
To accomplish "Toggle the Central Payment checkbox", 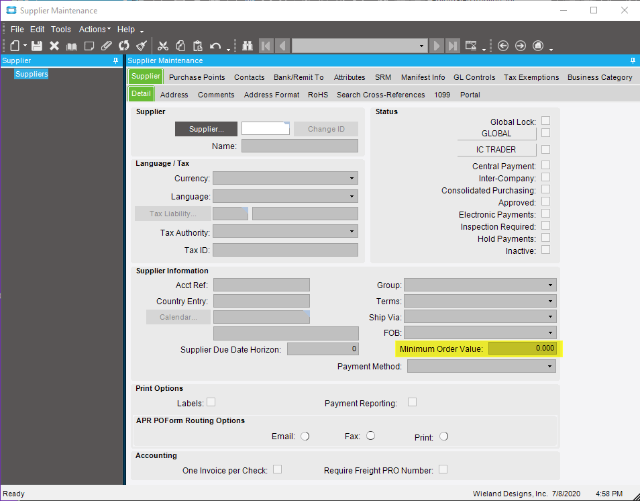I will tap(545, 165).
